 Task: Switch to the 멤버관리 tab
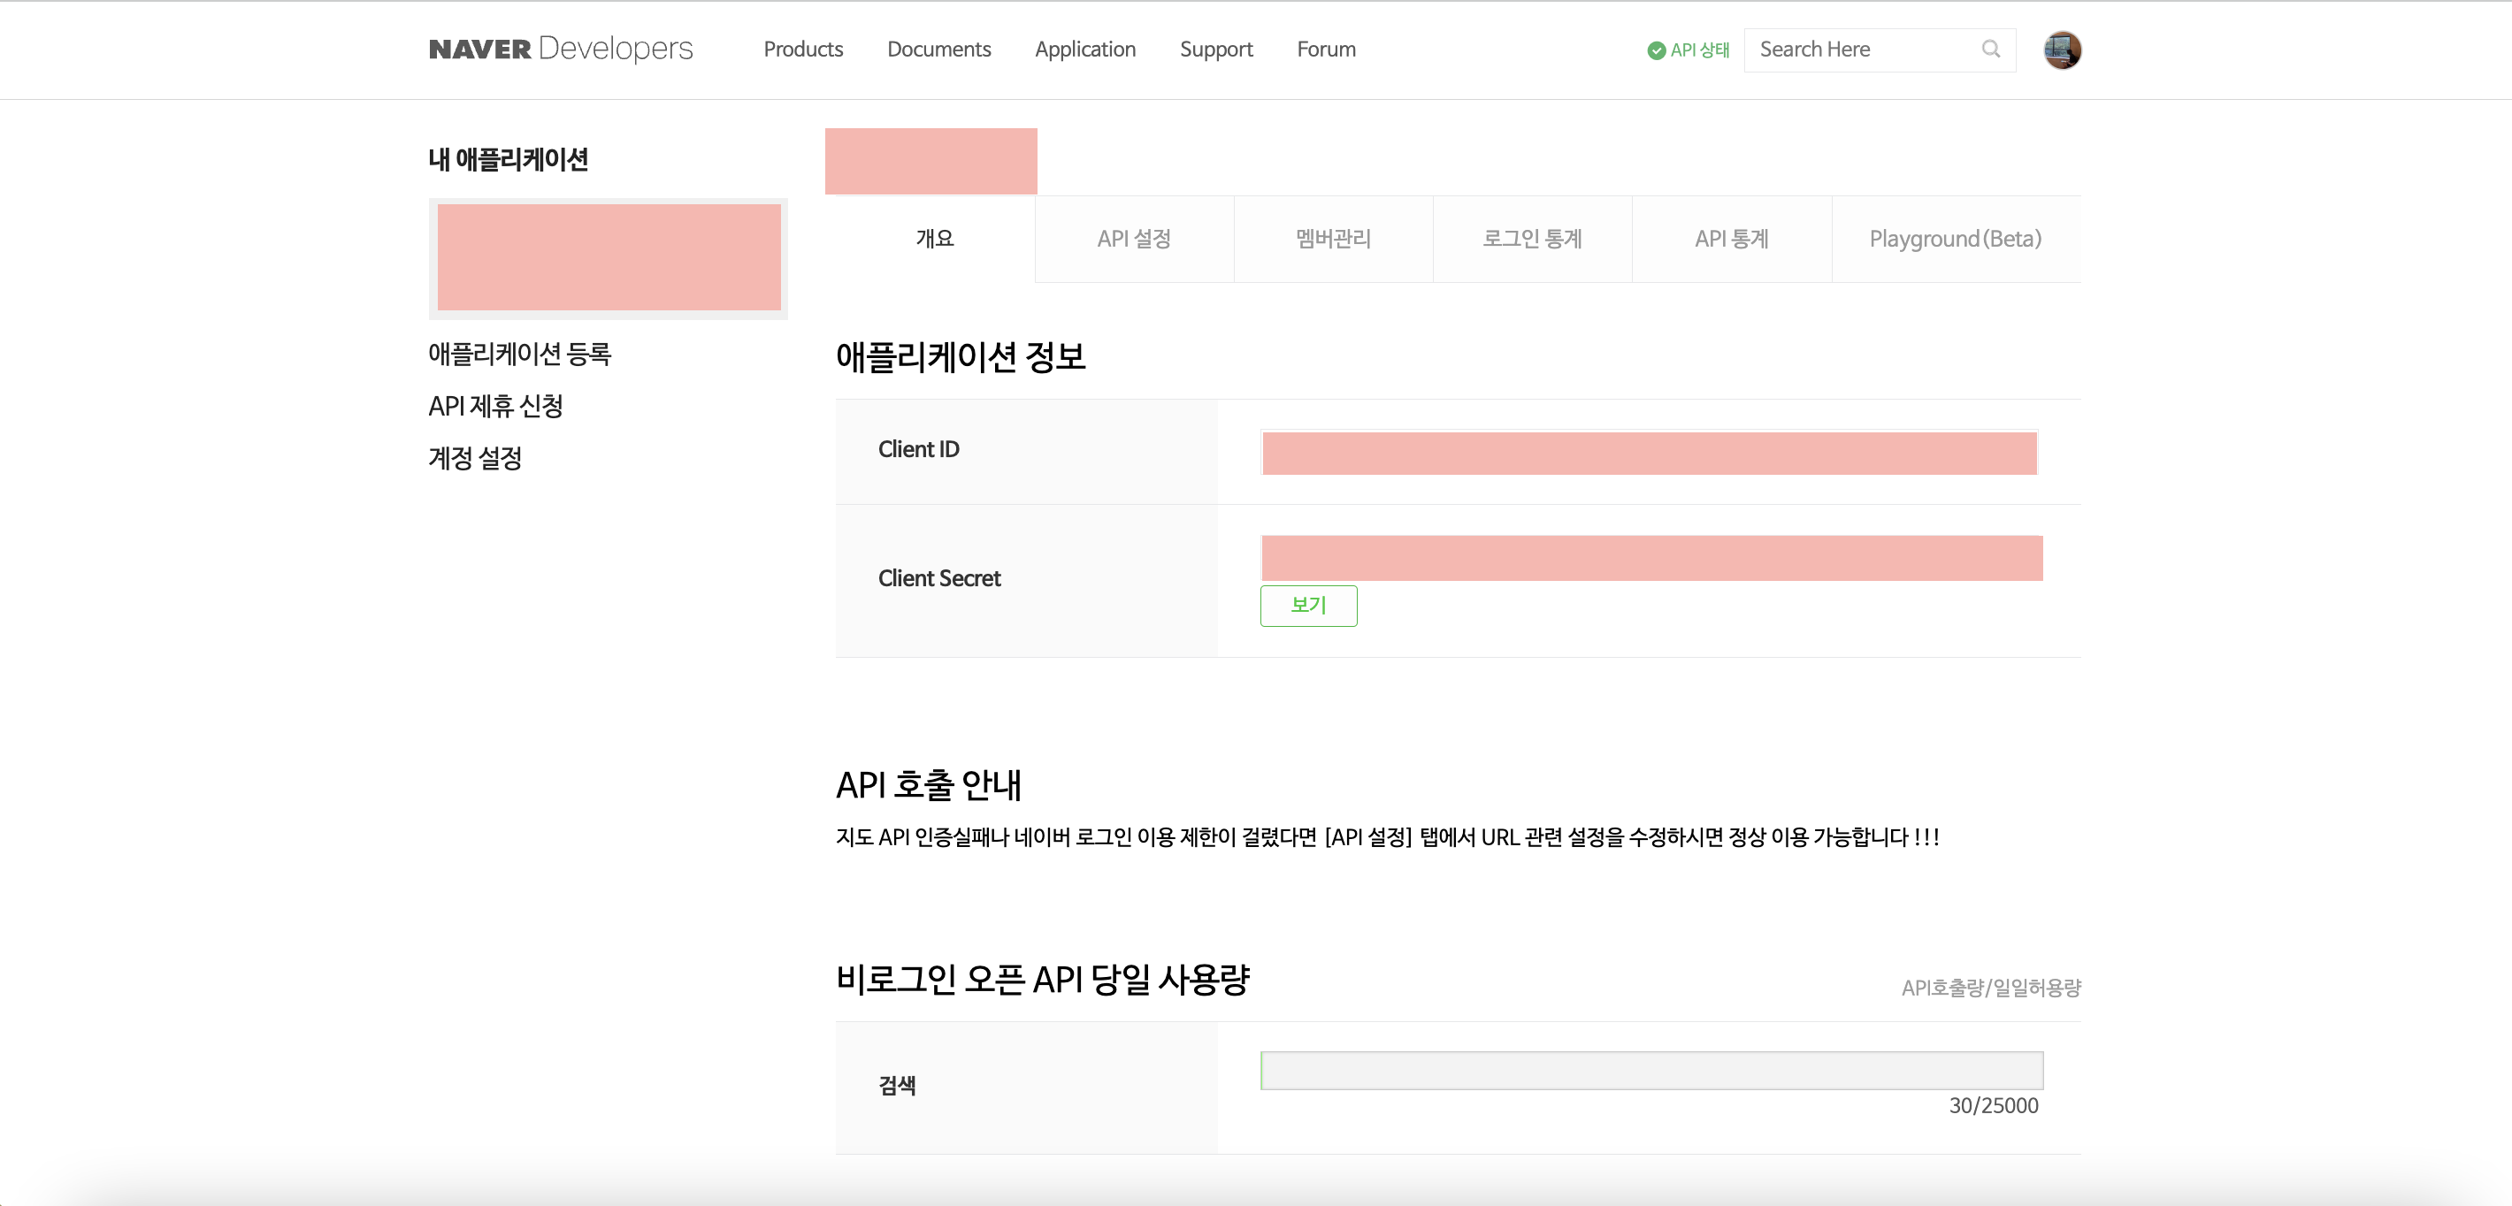(1332, 239)
